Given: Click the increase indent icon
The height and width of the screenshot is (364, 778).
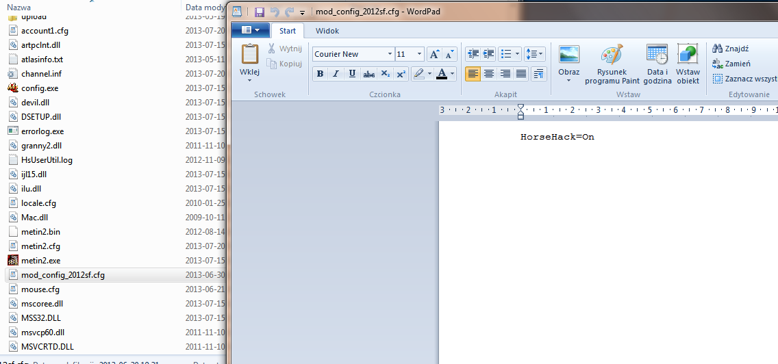Looking at the screenshot, I should point(489,53).
